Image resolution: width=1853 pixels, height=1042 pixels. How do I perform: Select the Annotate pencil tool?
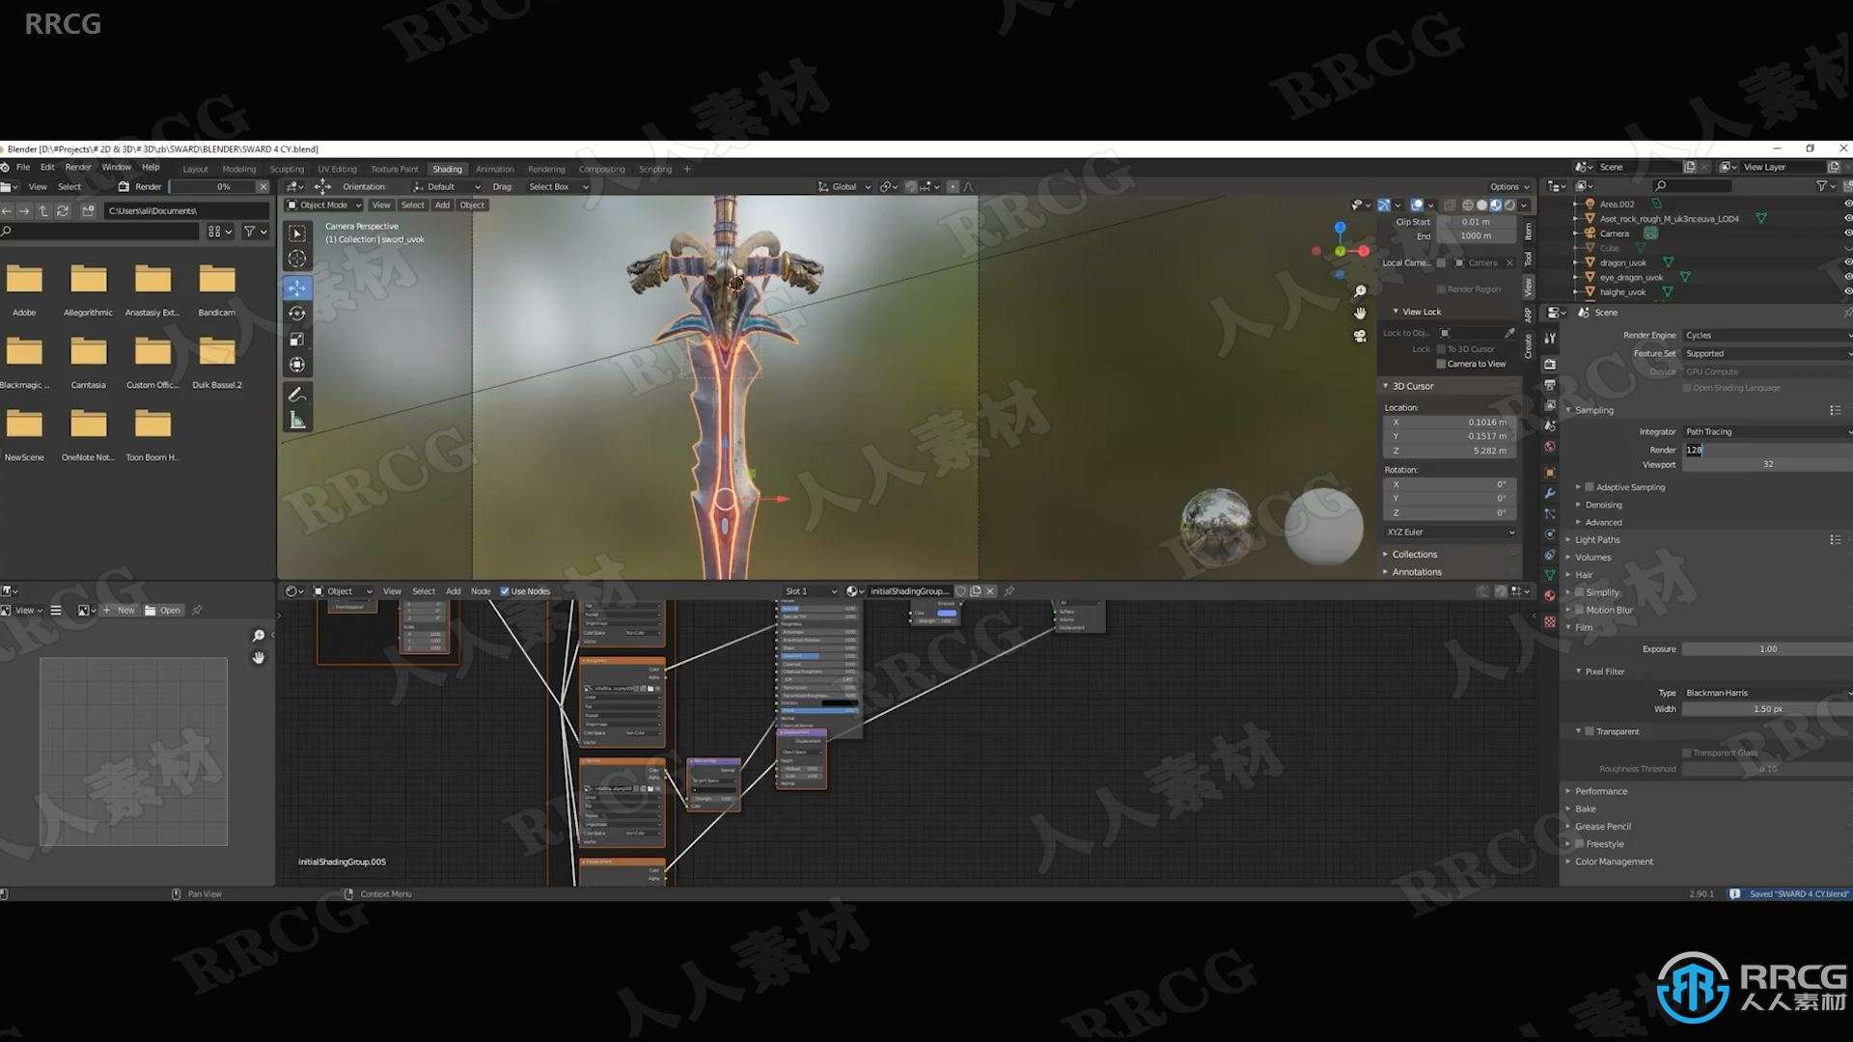tap(297, 395)
